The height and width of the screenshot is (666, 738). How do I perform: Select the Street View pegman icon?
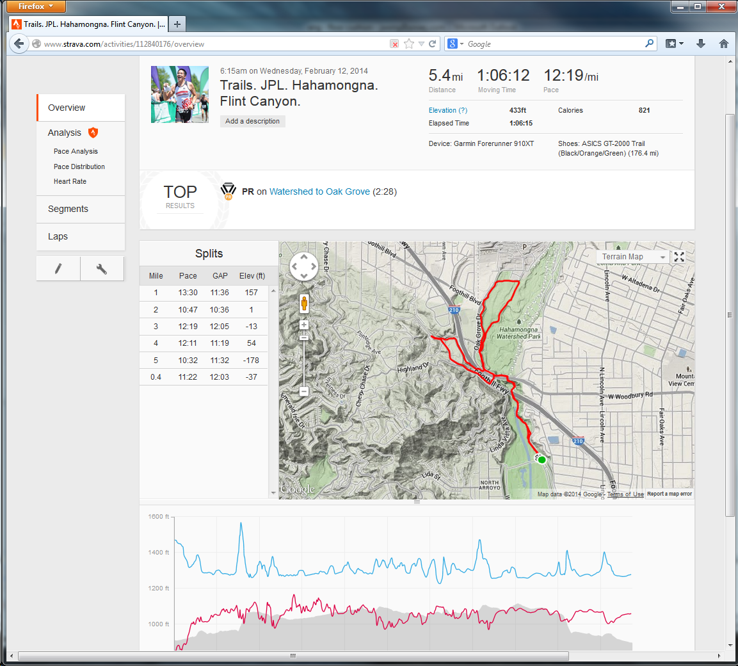coord(304,303)
